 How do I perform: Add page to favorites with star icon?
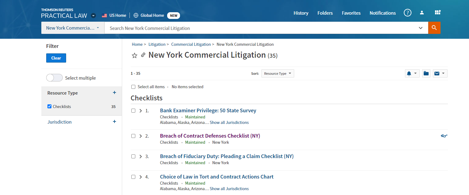pos(134,55)
